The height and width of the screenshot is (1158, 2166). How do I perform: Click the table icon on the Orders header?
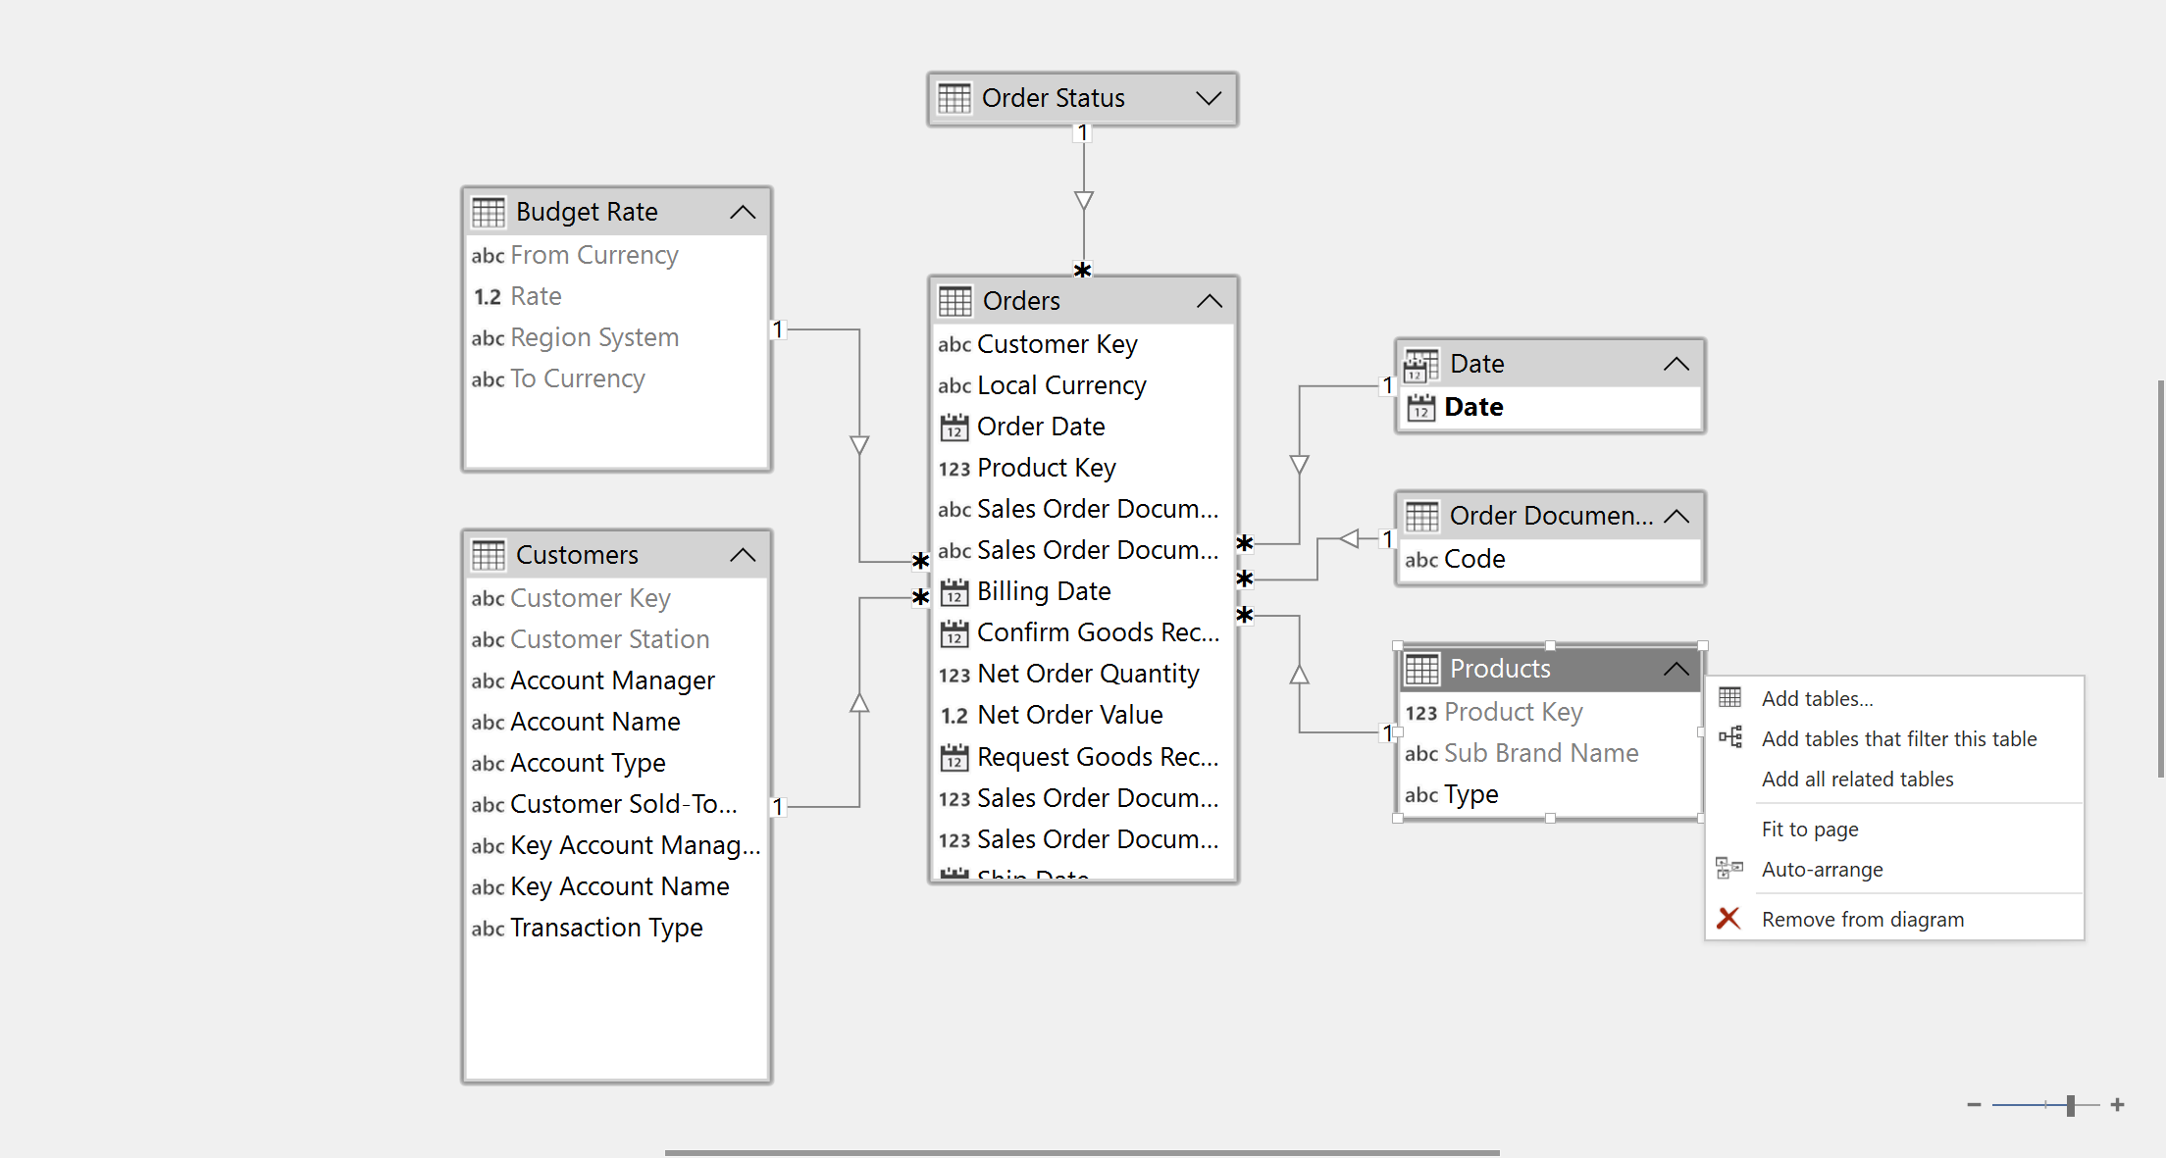click(x=953, y=300)
